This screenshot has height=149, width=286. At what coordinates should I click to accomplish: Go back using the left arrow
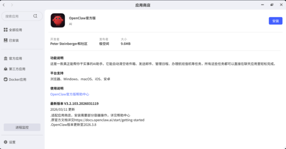coord(4,5)
